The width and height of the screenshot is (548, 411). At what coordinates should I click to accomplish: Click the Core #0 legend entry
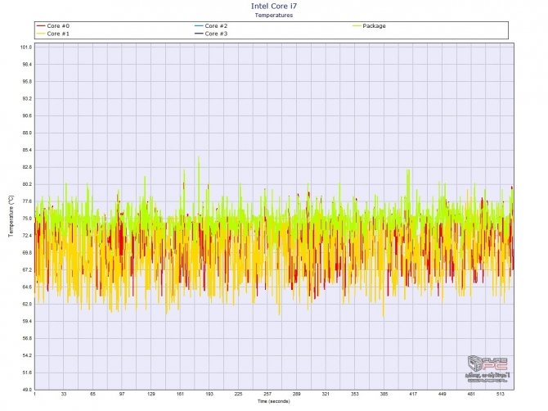[53, 26]
